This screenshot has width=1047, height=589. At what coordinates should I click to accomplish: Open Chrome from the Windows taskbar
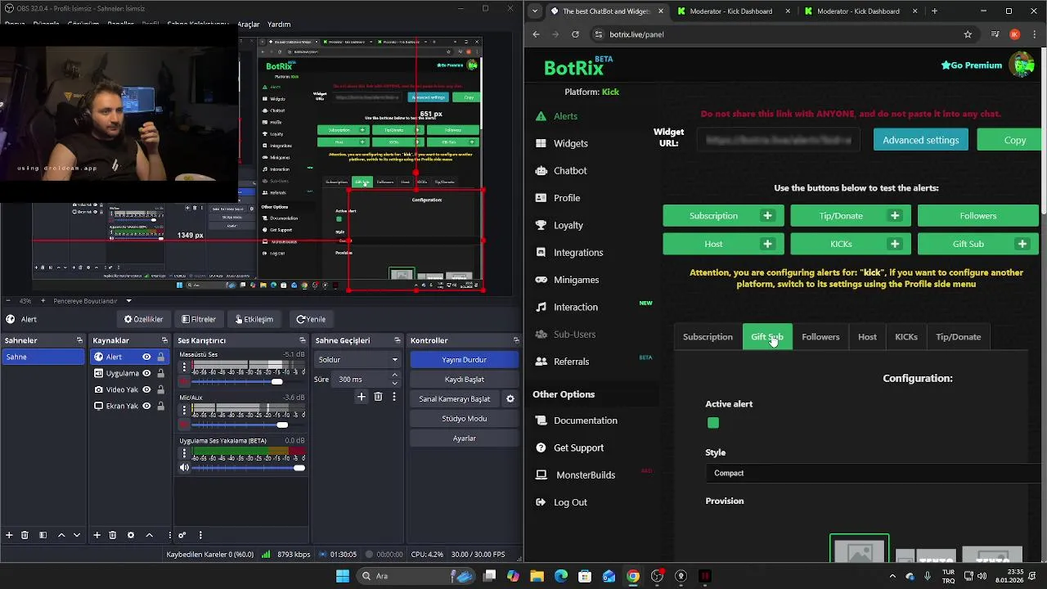click(x=633, y=576)
